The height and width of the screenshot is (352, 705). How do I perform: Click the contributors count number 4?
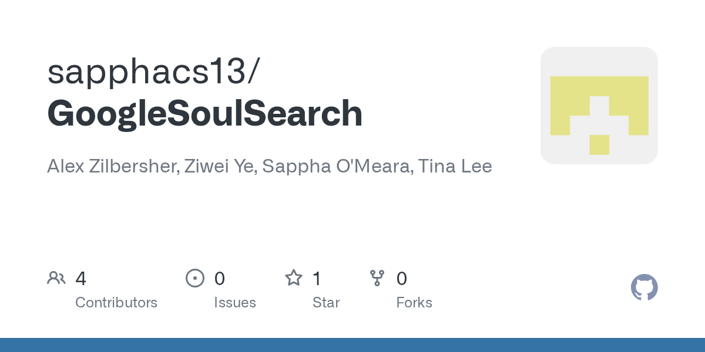[x=81, y=279]
